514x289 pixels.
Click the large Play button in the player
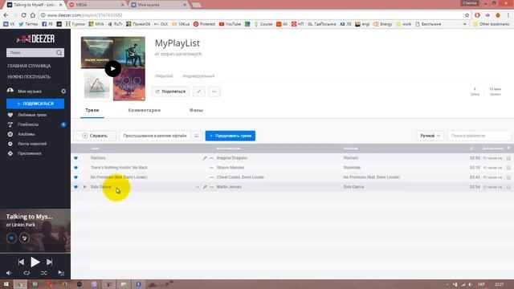(35, 262)
